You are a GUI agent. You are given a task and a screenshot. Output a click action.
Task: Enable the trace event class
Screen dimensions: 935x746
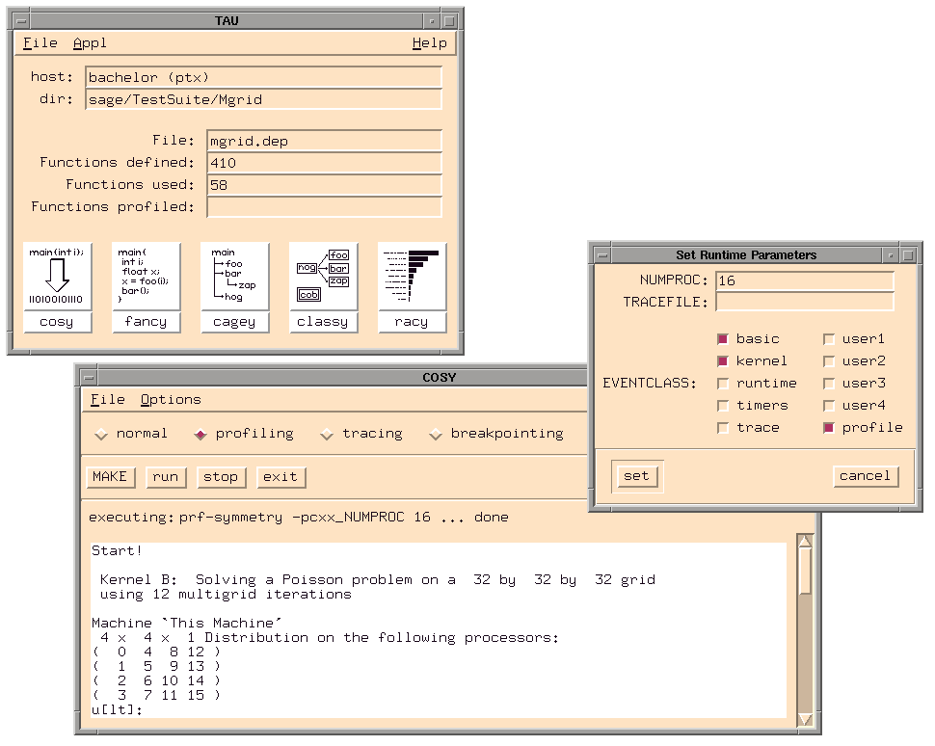point(723,428)
